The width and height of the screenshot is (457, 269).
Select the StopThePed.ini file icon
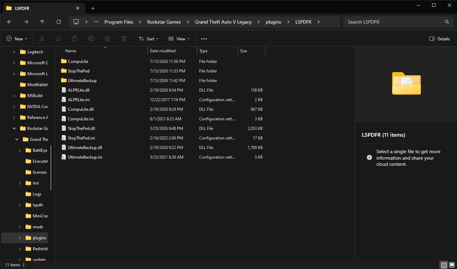pyautogui.click(x=64, y=138)
